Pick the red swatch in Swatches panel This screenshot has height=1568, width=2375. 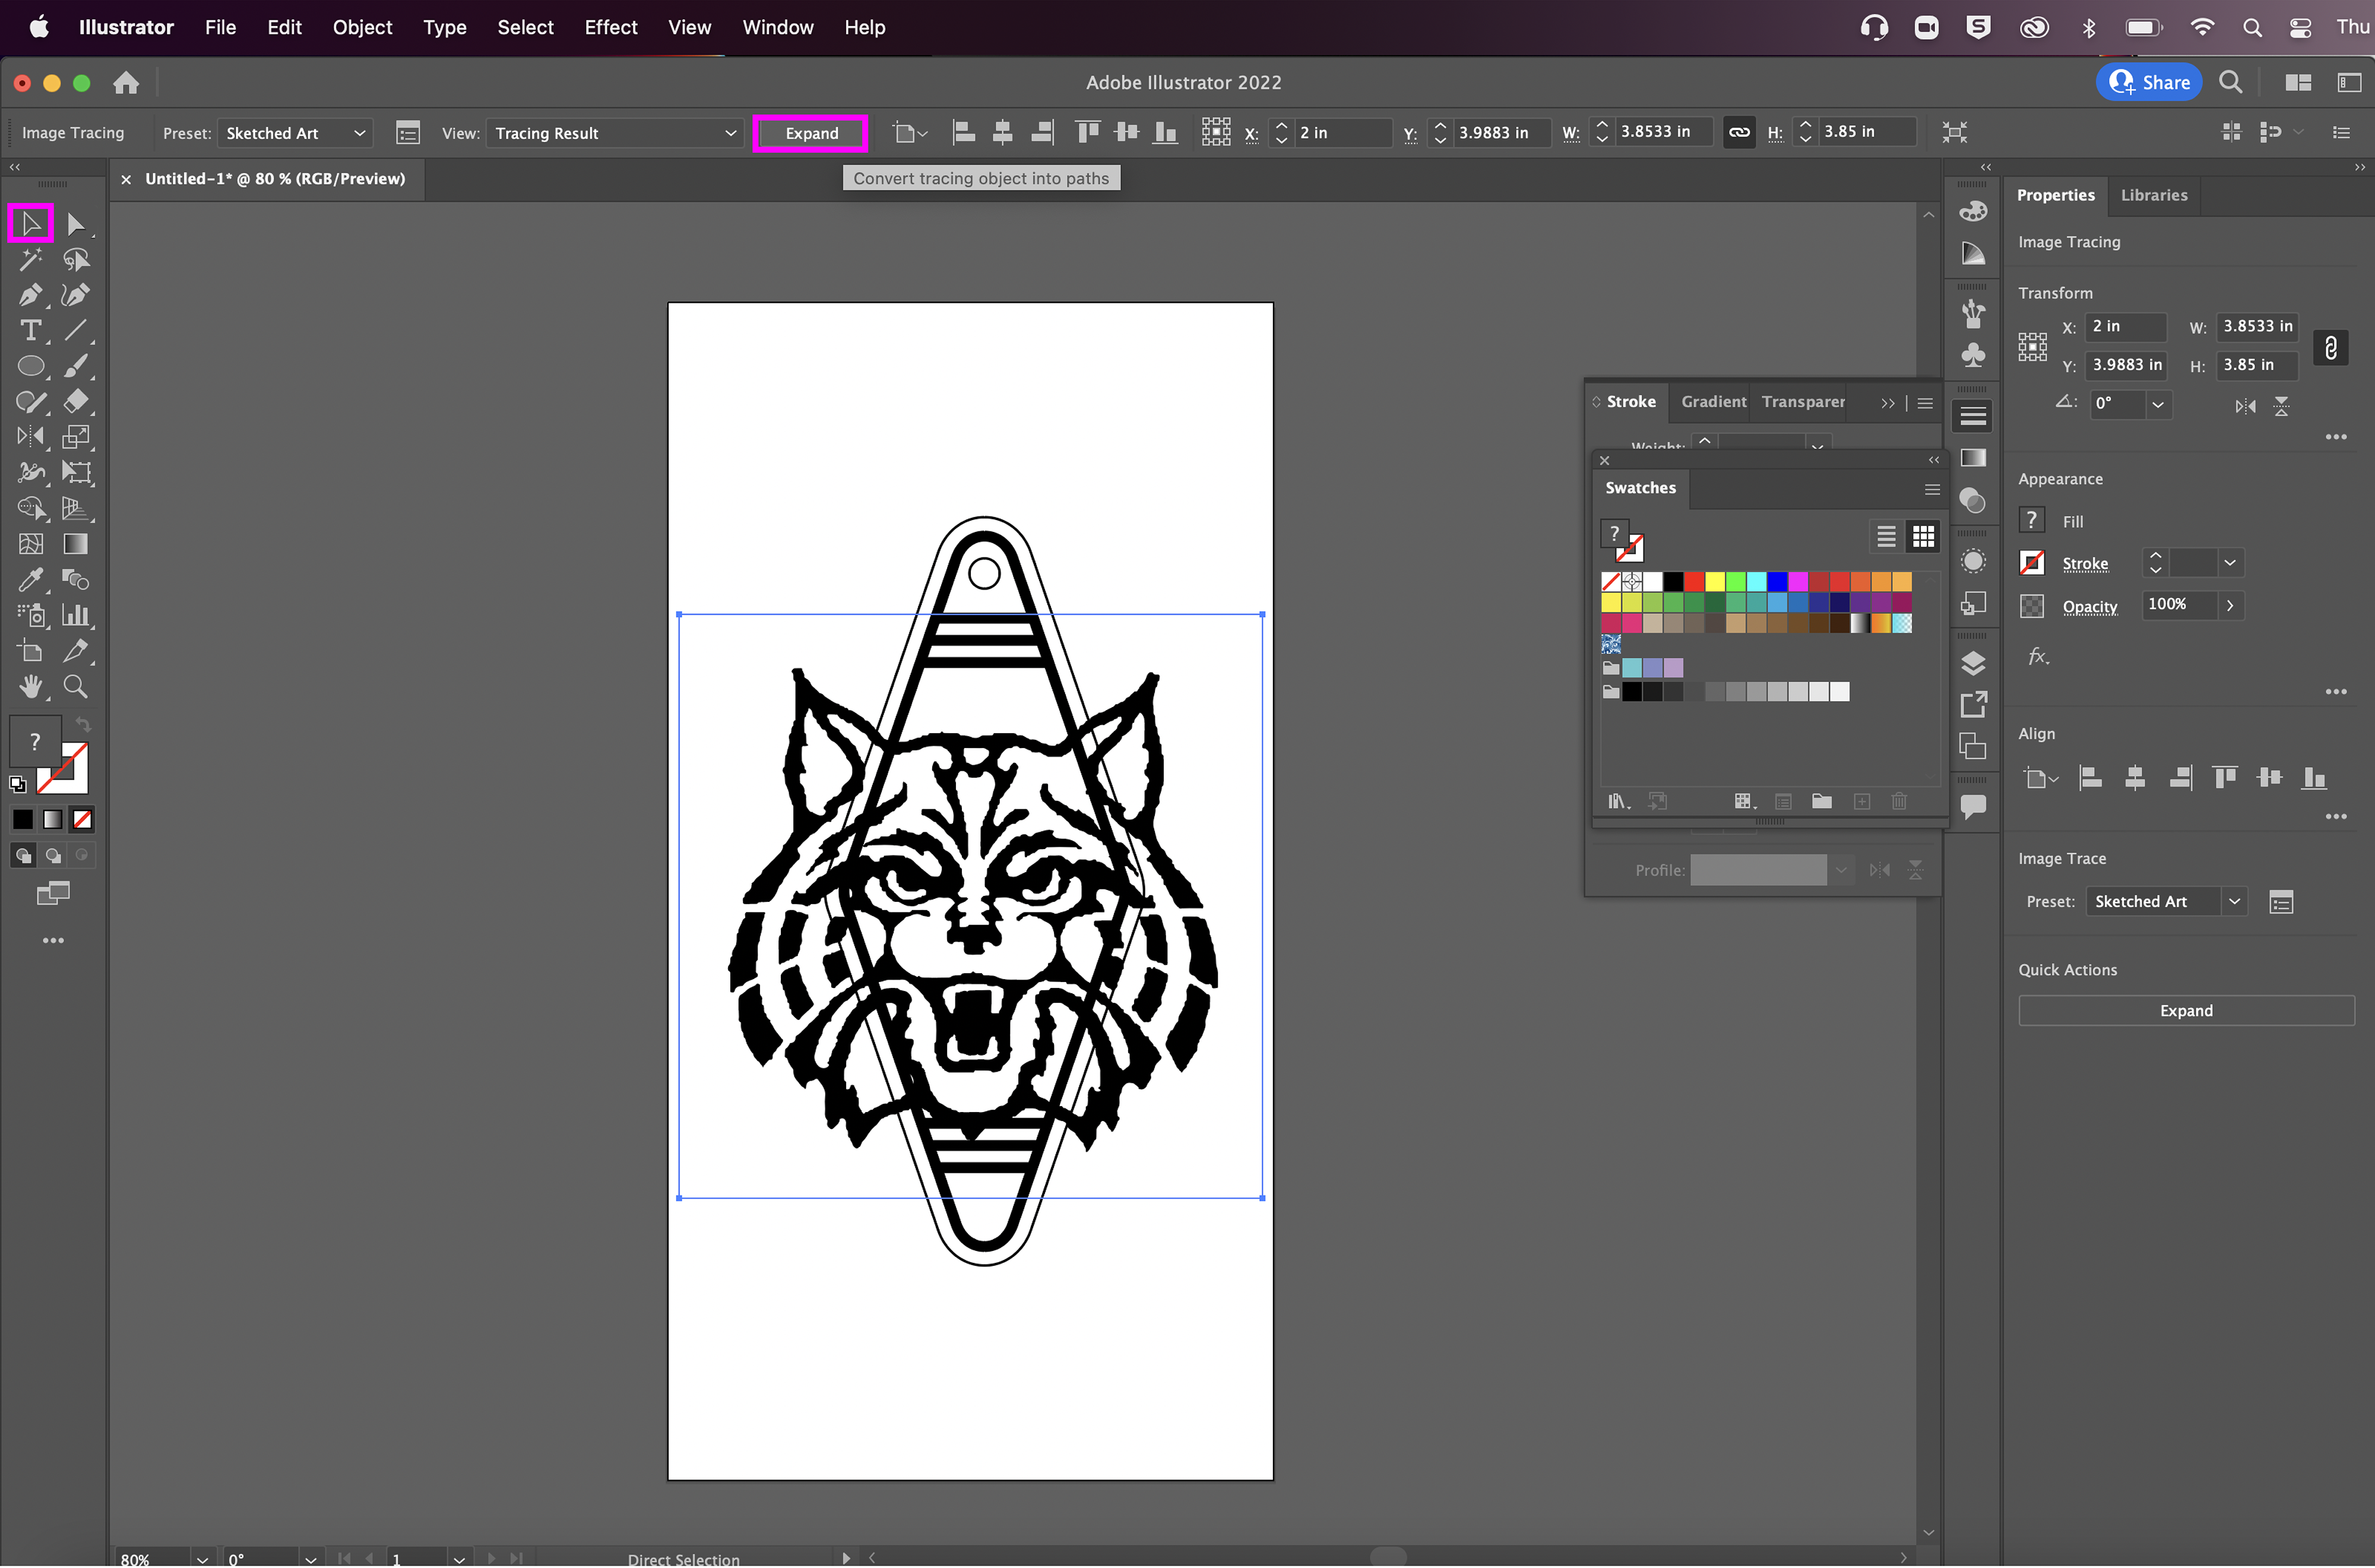tap(1693, 581)
